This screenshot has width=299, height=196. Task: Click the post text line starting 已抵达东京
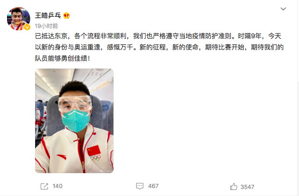[x=158, y=36]
